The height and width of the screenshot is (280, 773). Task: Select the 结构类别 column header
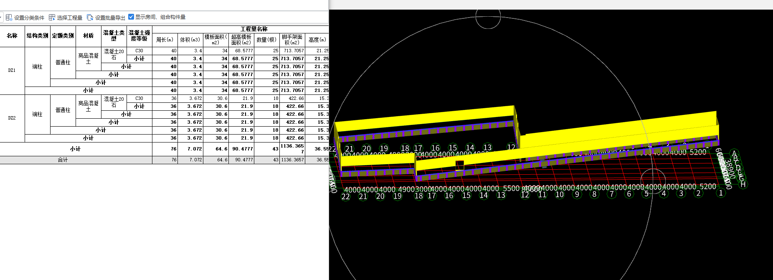38,36
